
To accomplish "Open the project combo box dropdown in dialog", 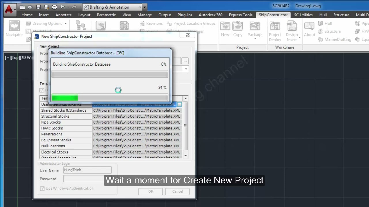I will [x=186, y=69].
